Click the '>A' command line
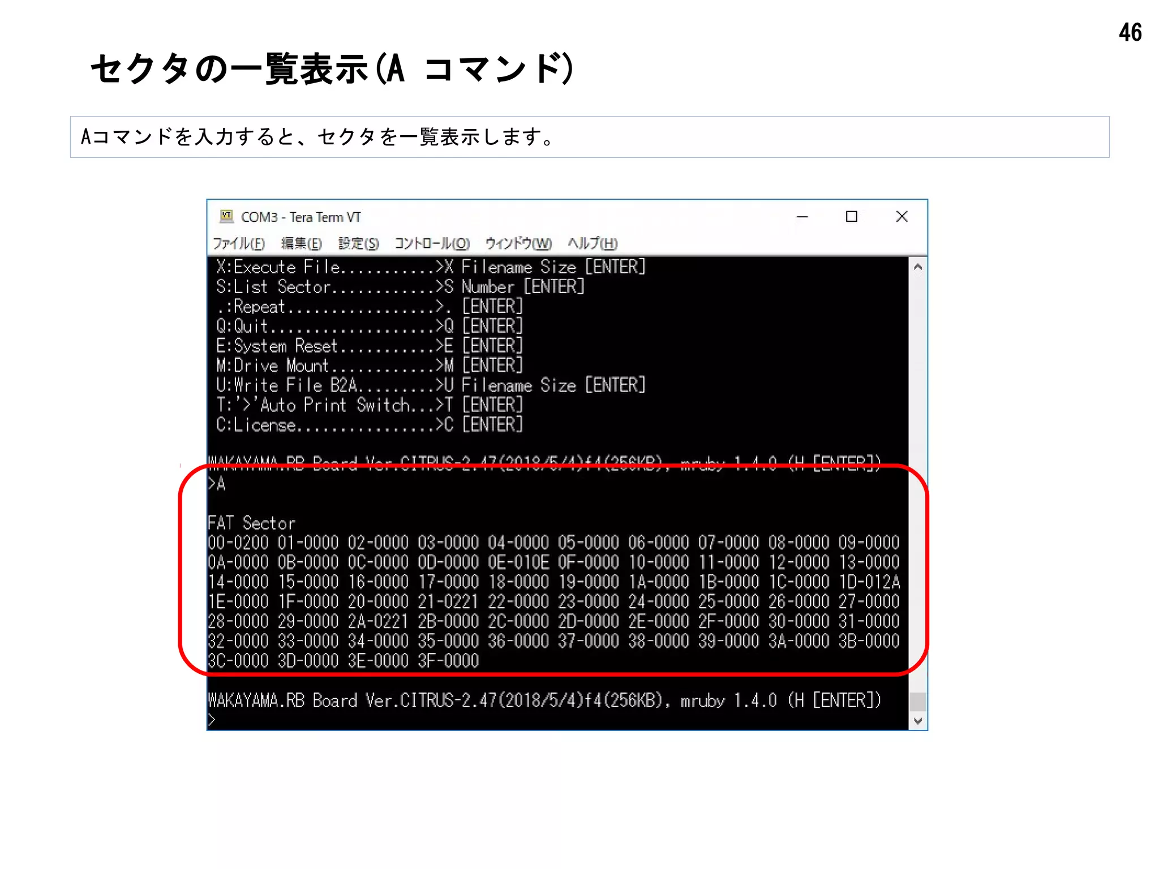This screenshot has width=1159, height=869. (x=216, y=484)
